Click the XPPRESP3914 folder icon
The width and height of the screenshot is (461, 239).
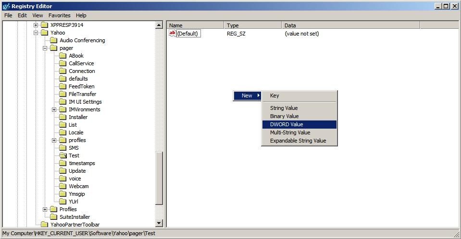(44, 25)
